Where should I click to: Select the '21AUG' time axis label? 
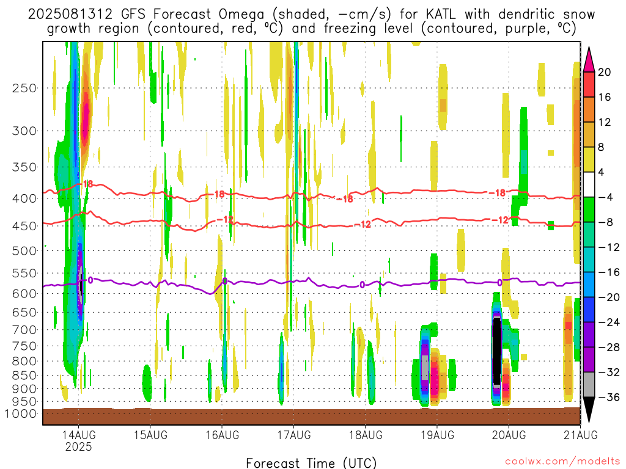tap(581, 435)
